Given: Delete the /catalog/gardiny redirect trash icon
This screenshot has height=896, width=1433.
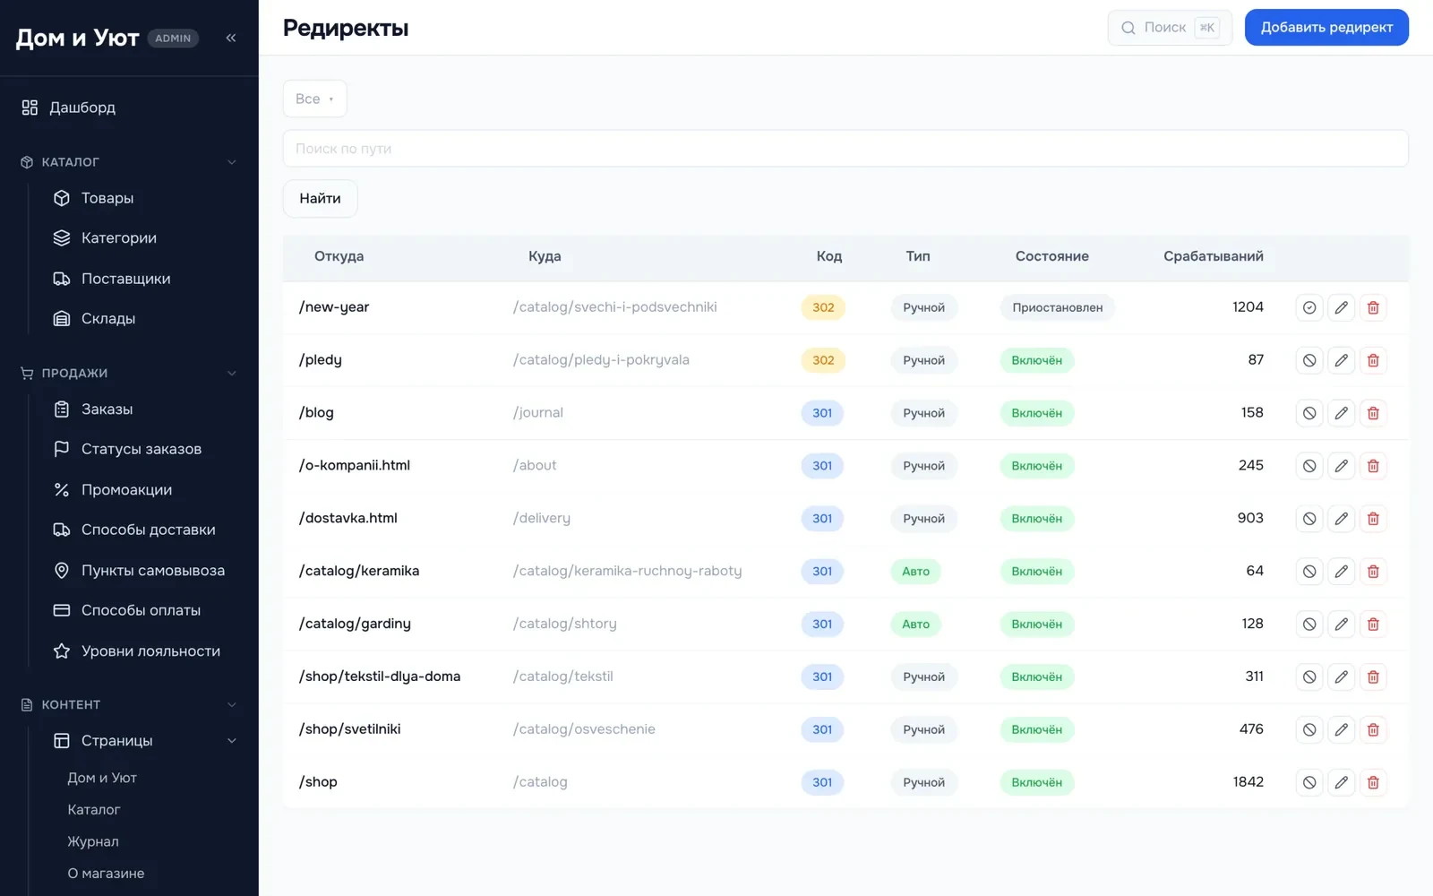Looking at the screenshot, I should click(1373, 625).
